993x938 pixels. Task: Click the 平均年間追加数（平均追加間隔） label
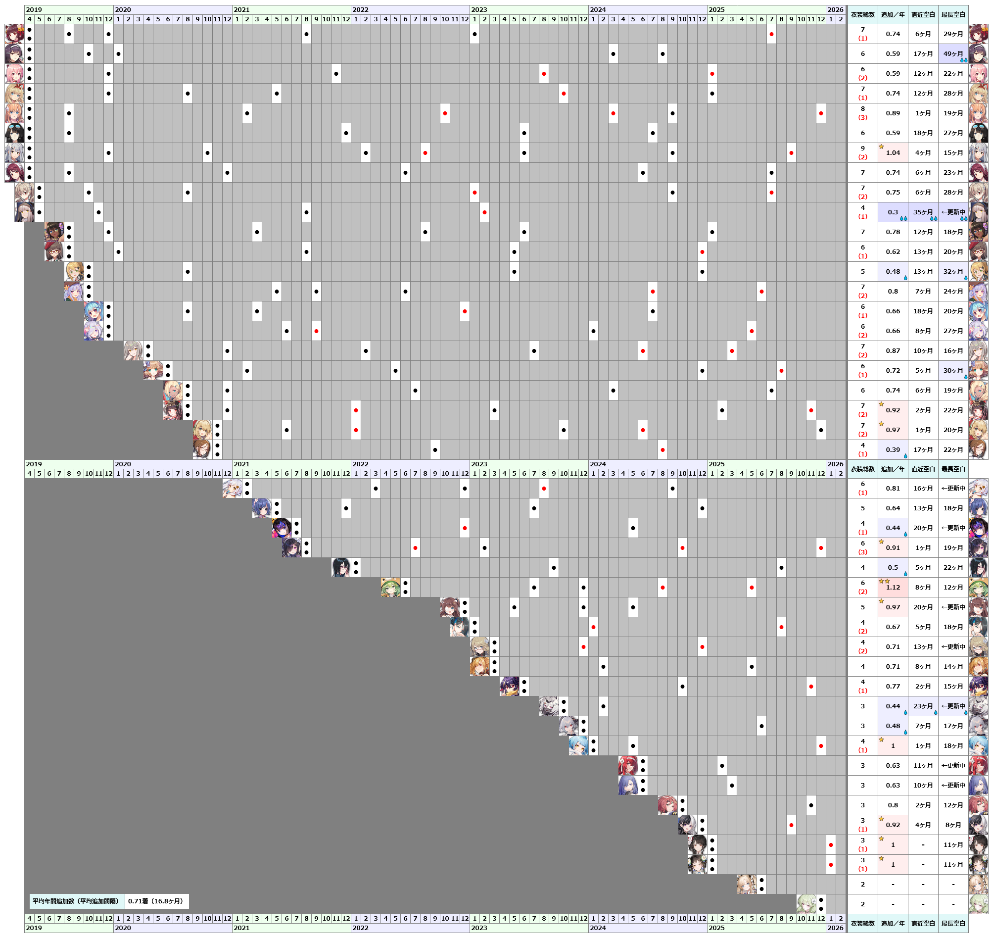77,901
